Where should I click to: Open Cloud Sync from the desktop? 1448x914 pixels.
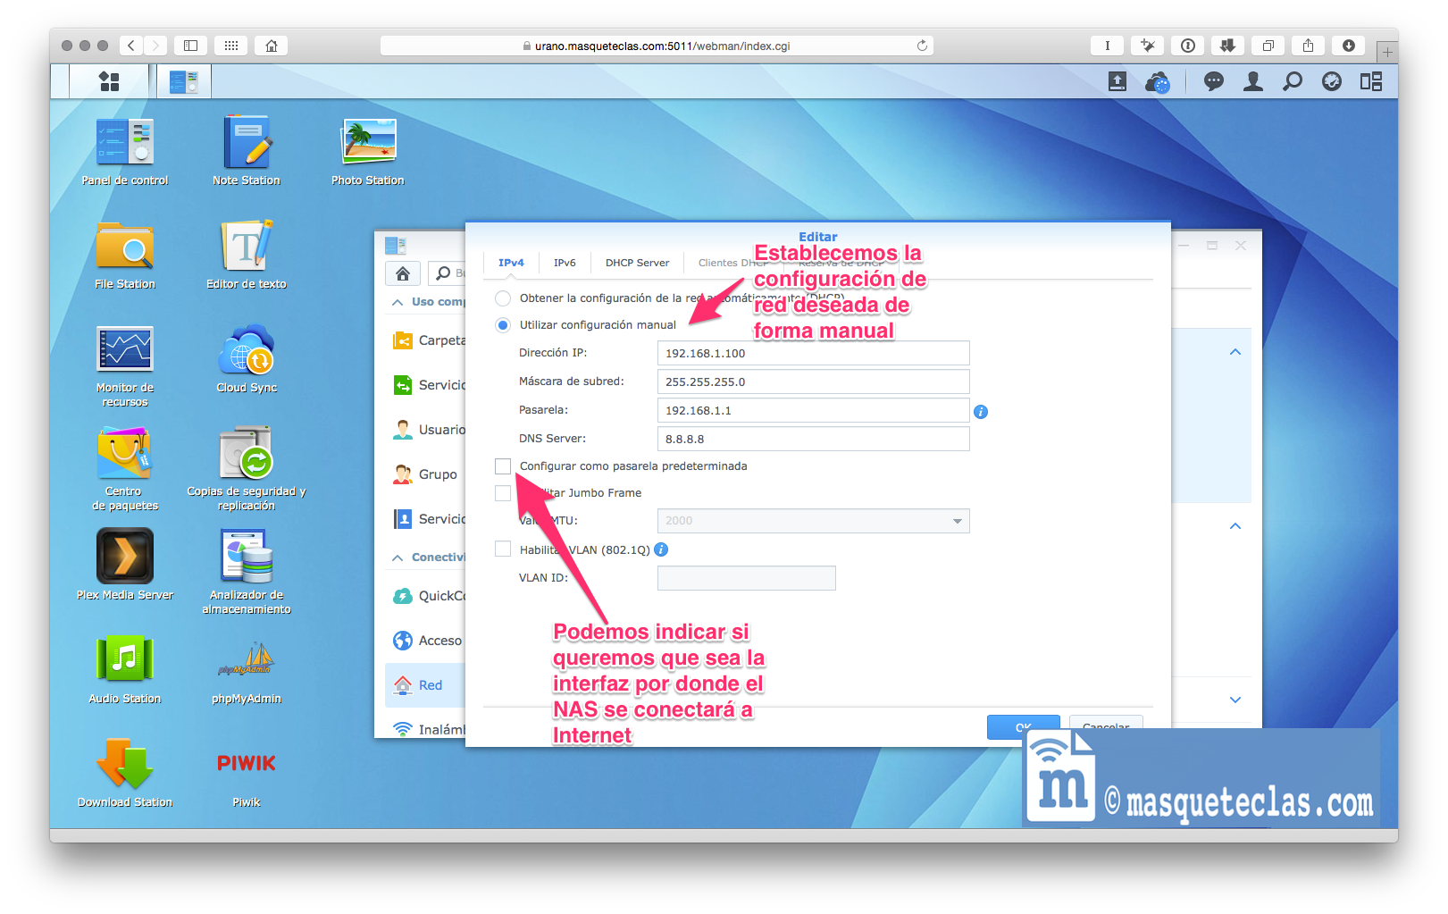coord(247,350)
